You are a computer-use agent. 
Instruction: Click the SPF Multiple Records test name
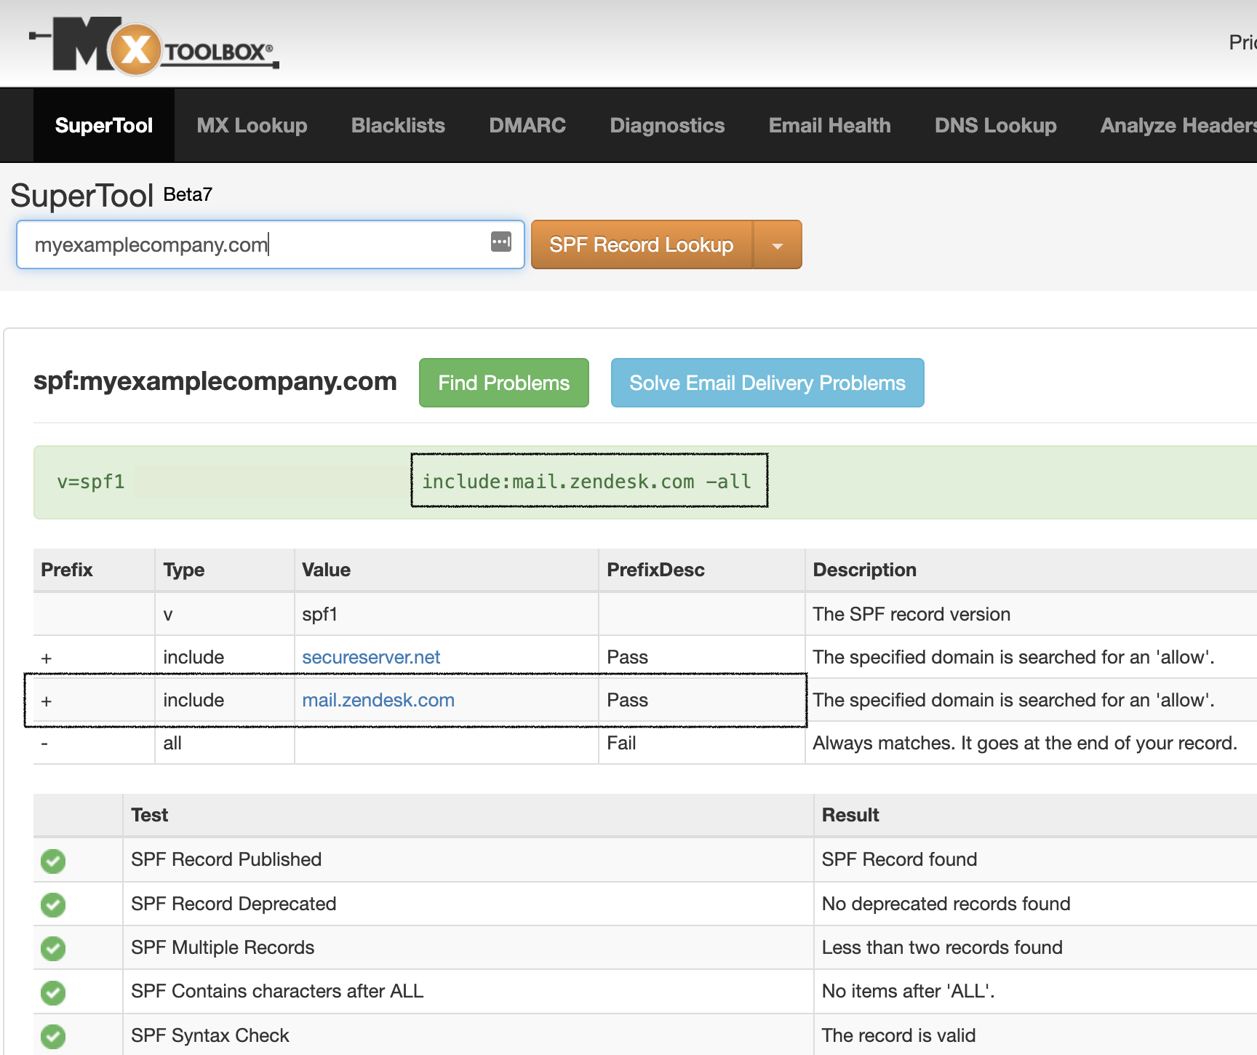coord(223,947)
